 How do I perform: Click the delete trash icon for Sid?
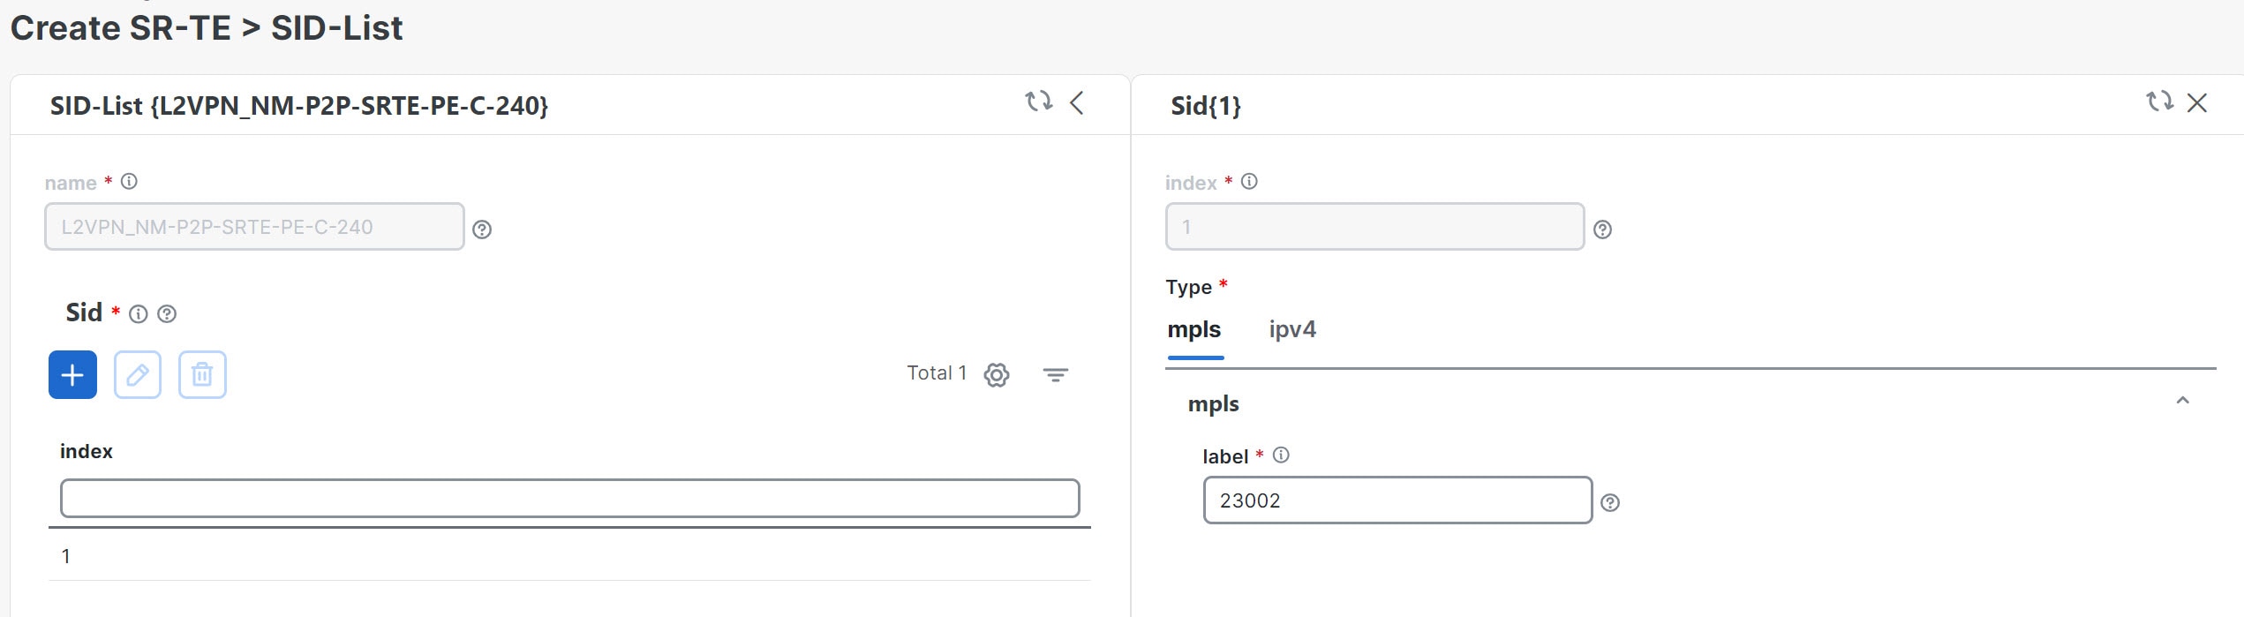pos(202,375)
